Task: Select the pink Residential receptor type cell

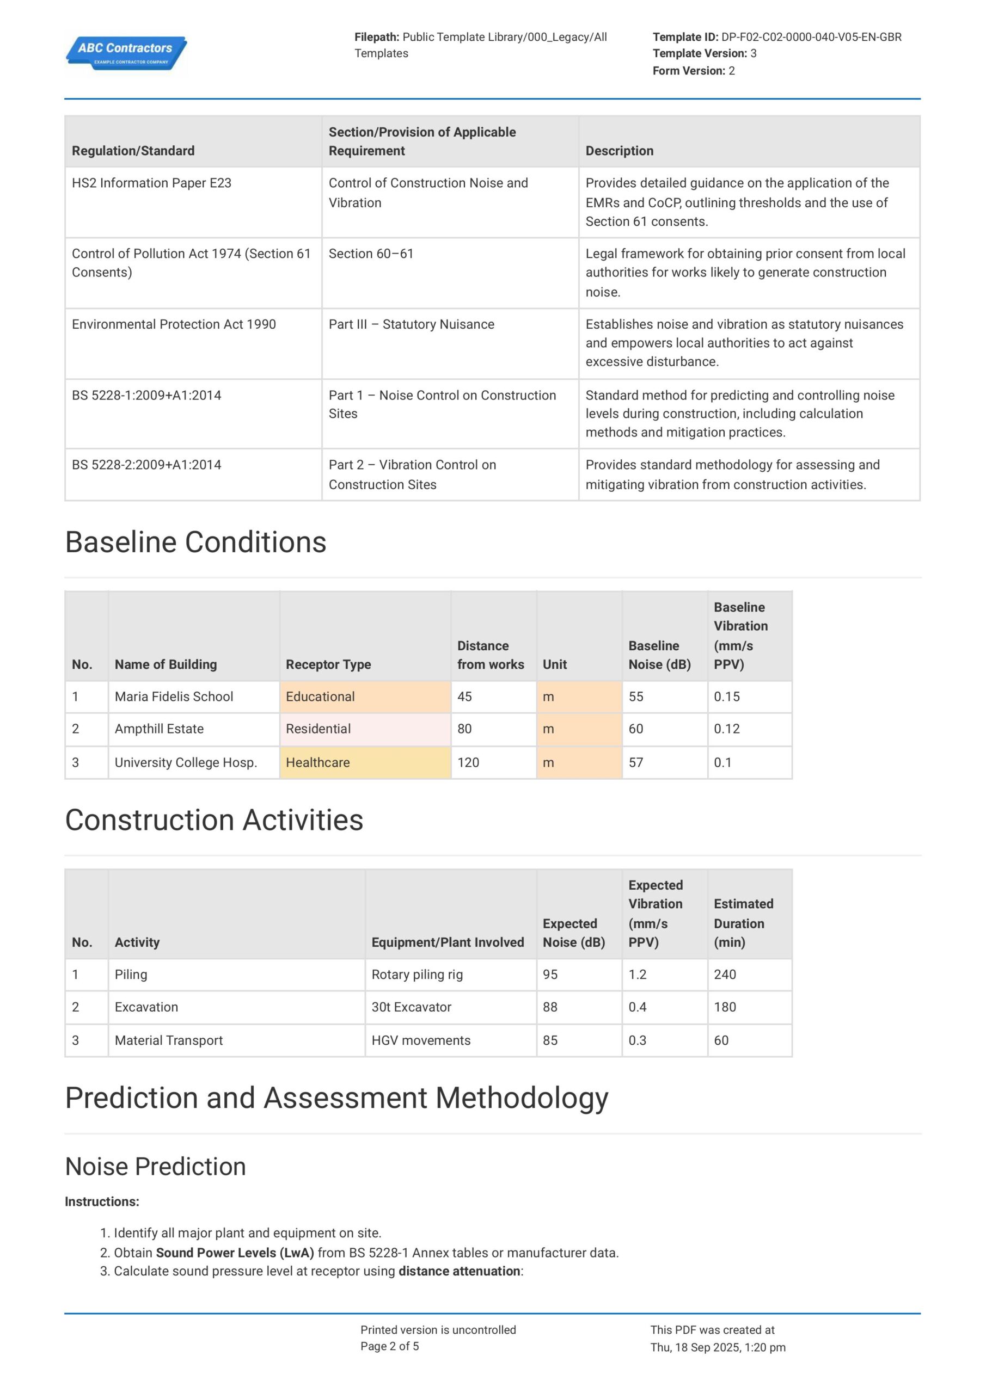Action: [x=364, y=729]
